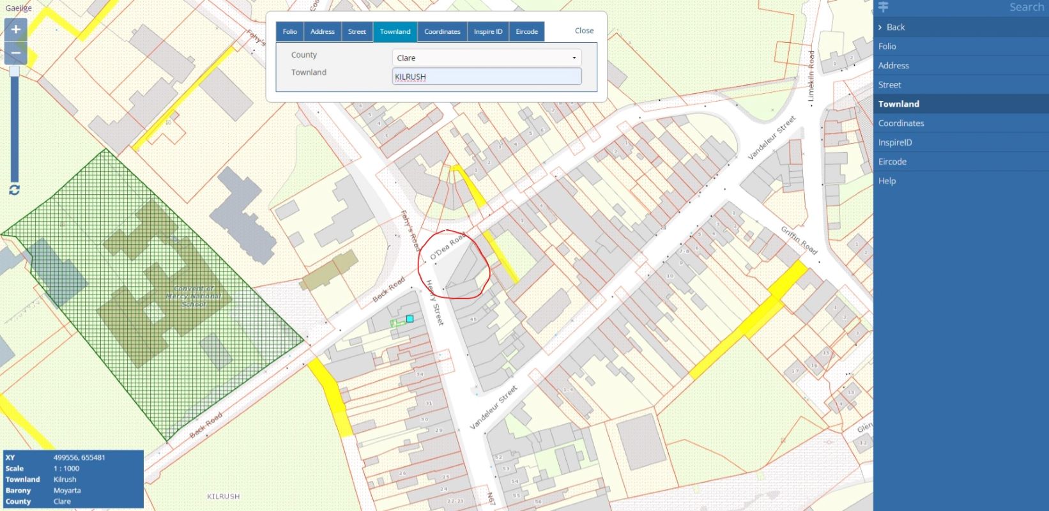Open the County dropdown showing Clare

[x=486, y=57]
